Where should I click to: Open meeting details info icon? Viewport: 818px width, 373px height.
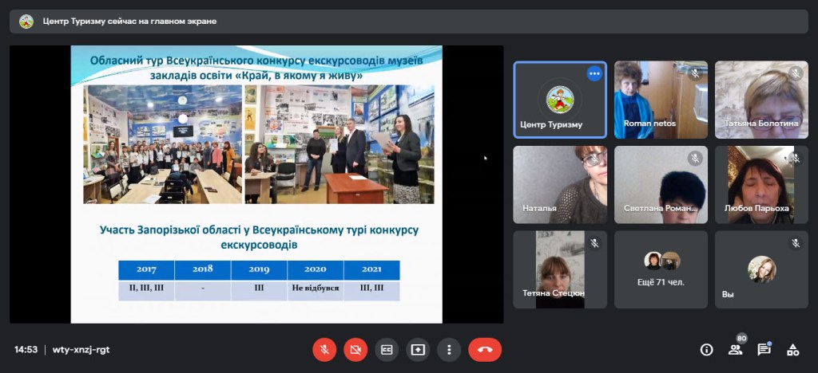click(706, 349)
